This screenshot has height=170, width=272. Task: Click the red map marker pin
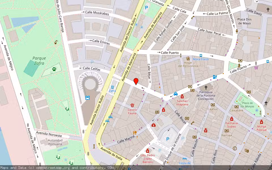click(x=136, y=82)
